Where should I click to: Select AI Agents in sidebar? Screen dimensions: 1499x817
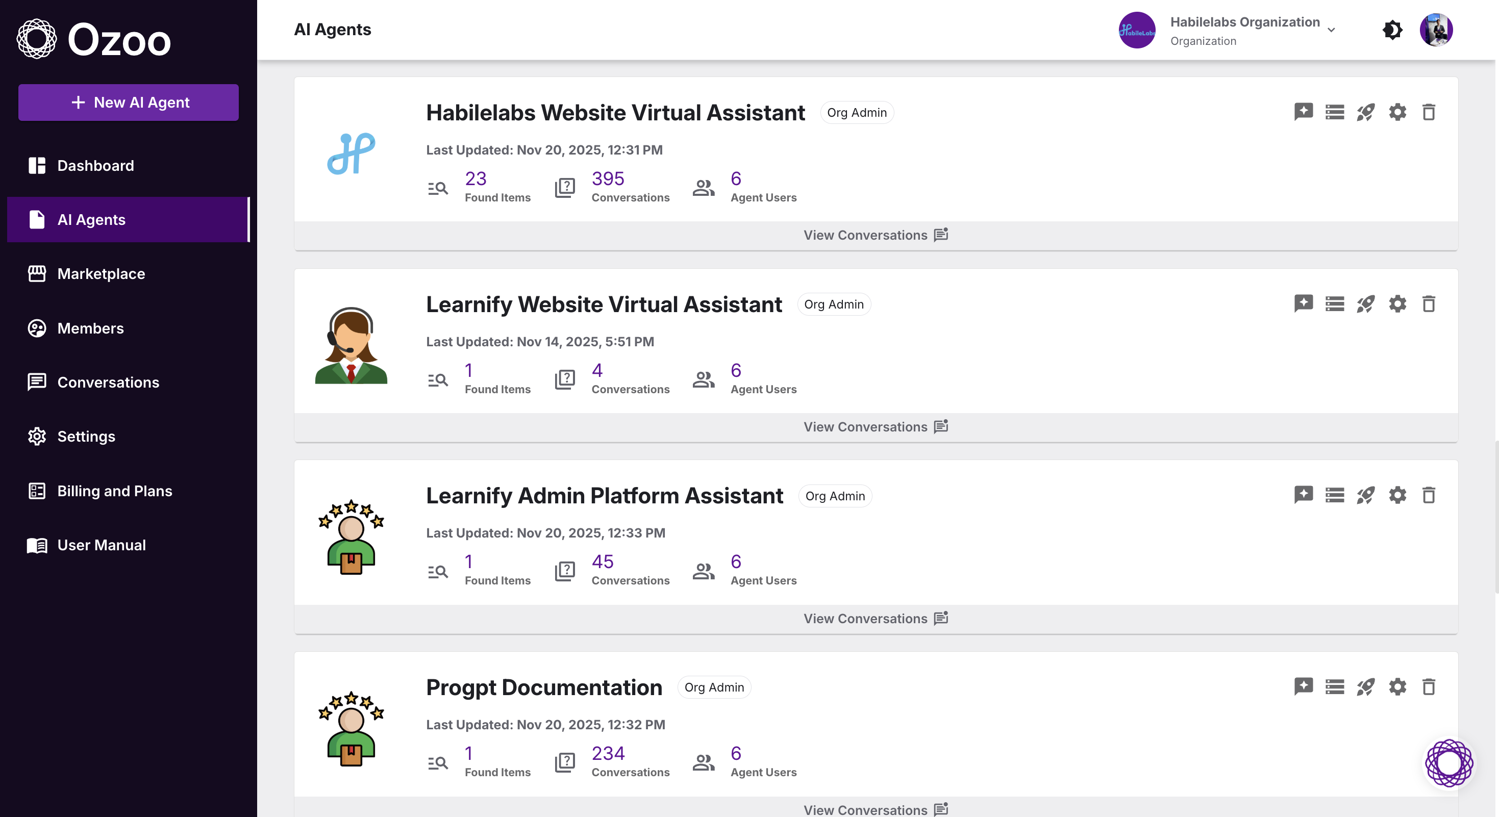[128, 220]
